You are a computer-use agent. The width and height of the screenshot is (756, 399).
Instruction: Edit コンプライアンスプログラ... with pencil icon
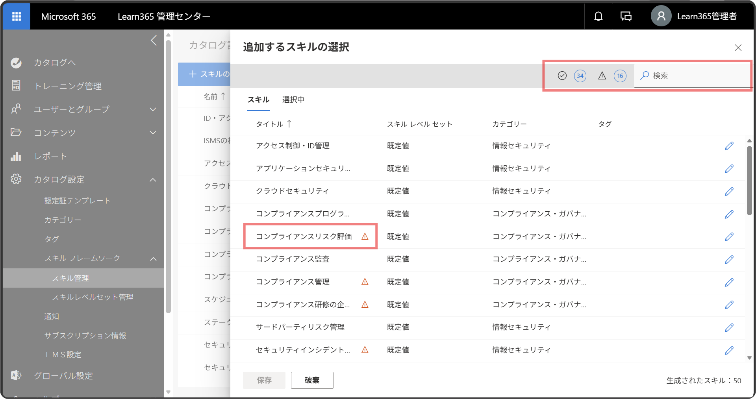[729, 214]
